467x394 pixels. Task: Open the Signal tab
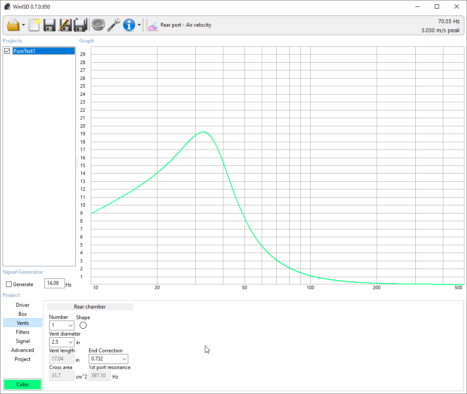23,341
